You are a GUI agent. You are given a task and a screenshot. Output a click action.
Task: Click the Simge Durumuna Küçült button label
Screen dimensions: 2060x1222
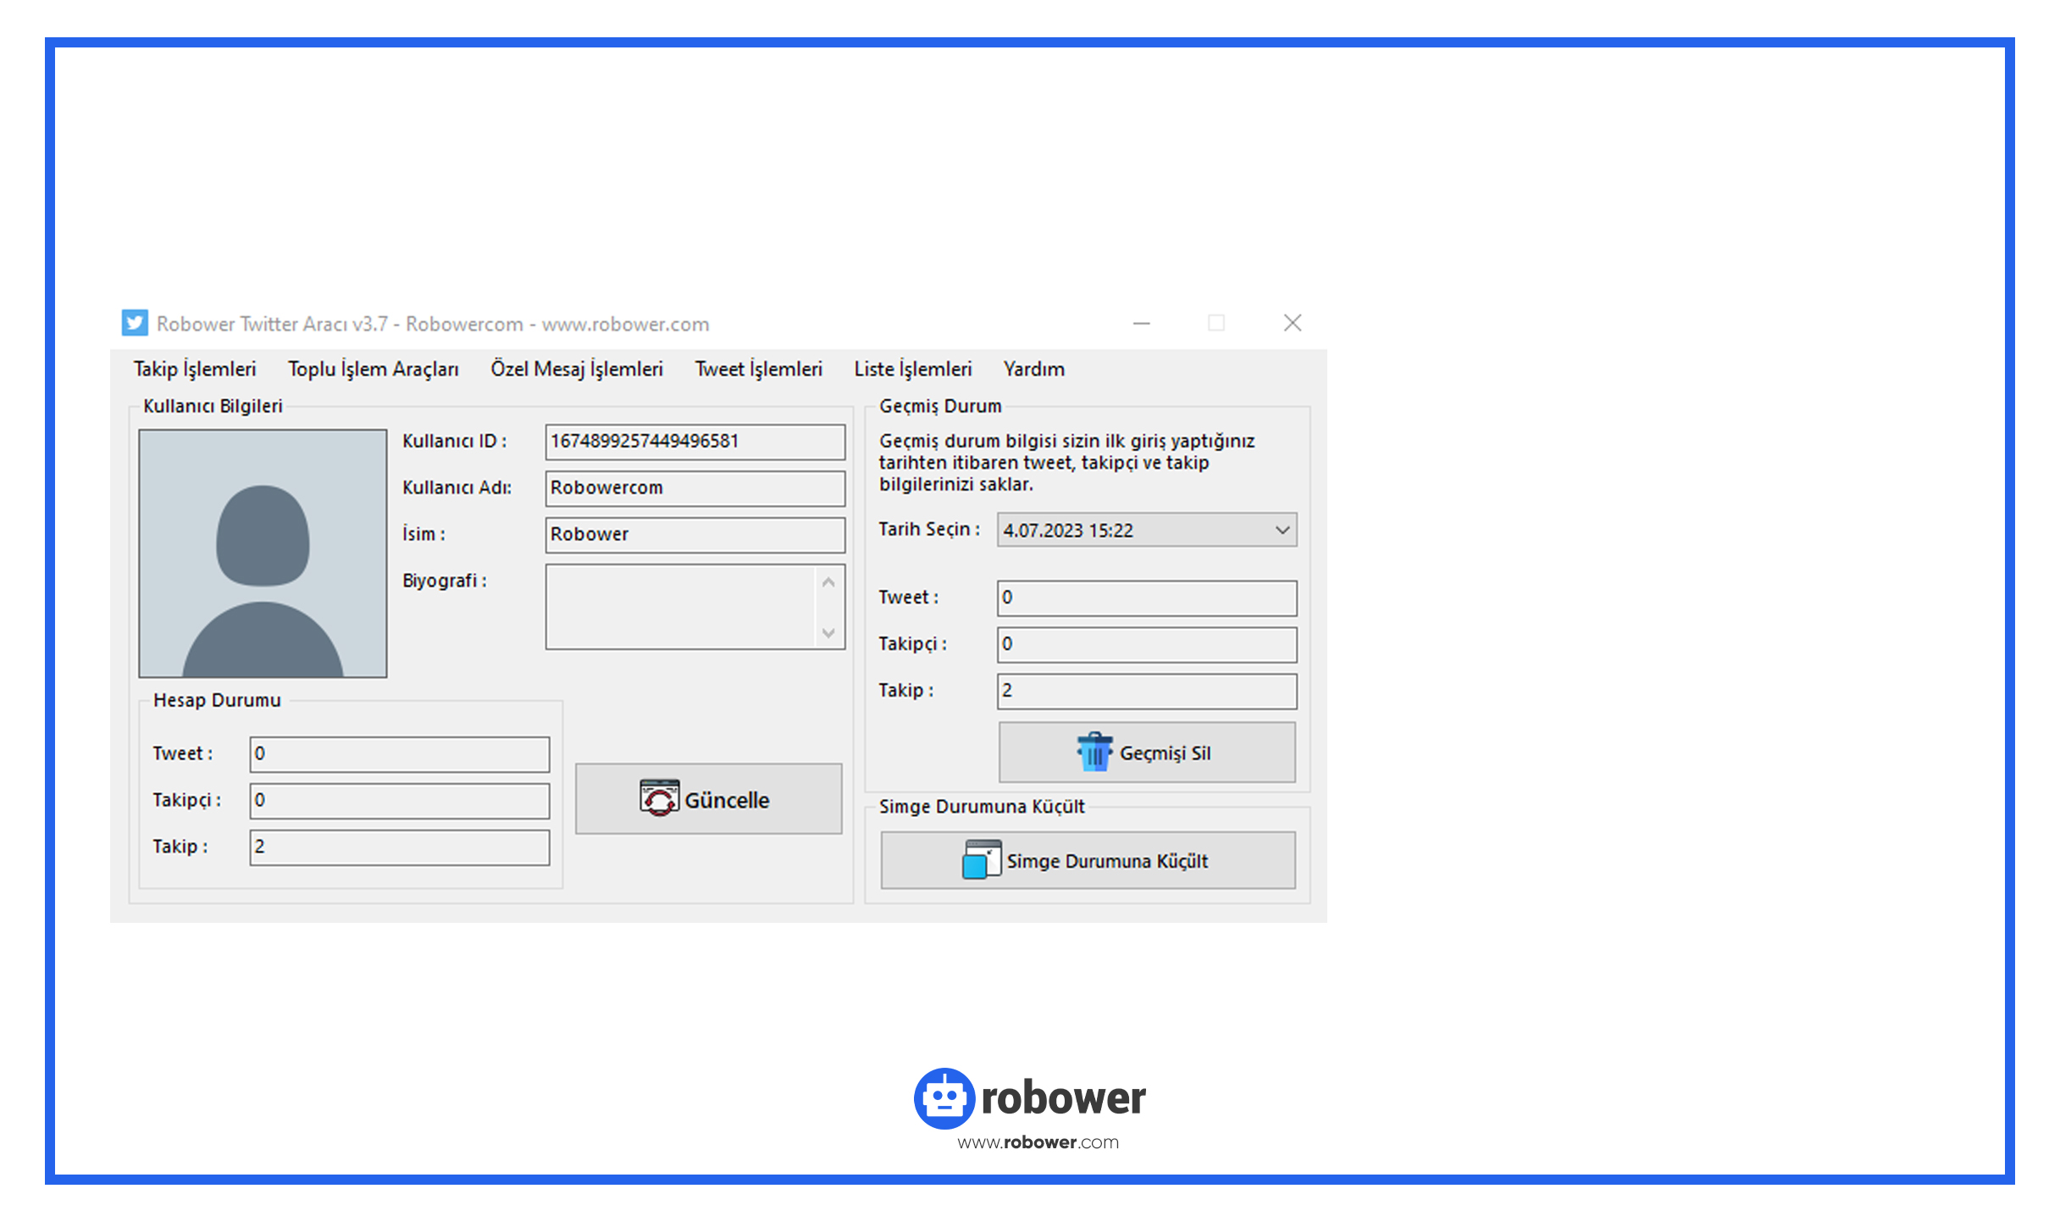pyautogui.click(x=1107, y=861)
